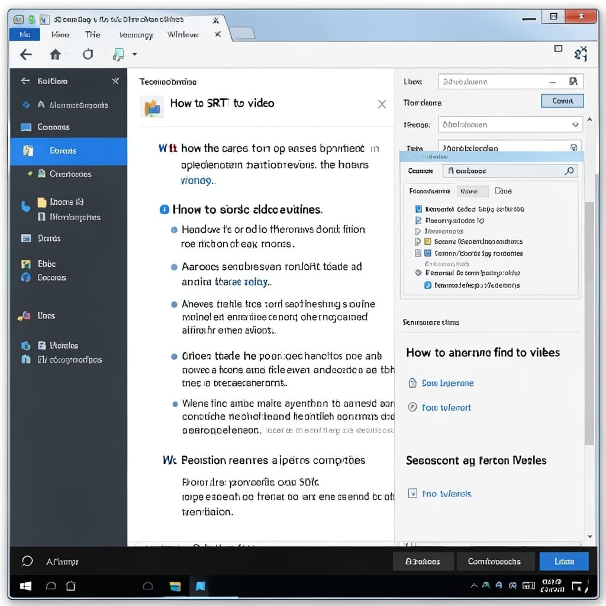Click the refresh icon in the toolbar
606x606 pixels.
88,54
